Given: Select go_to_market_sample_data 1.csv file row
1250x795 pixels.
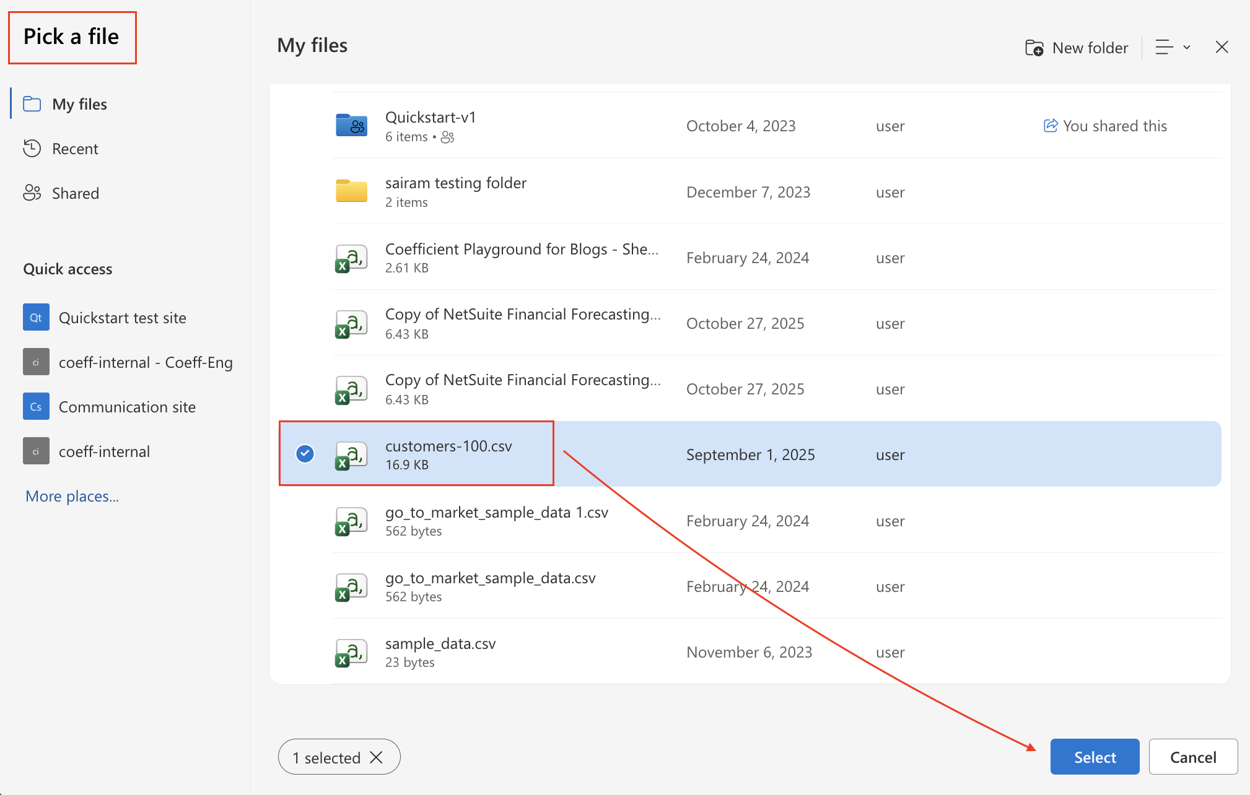Looking at the screenshot, I should pyautogui.click(x=496, y=520).
